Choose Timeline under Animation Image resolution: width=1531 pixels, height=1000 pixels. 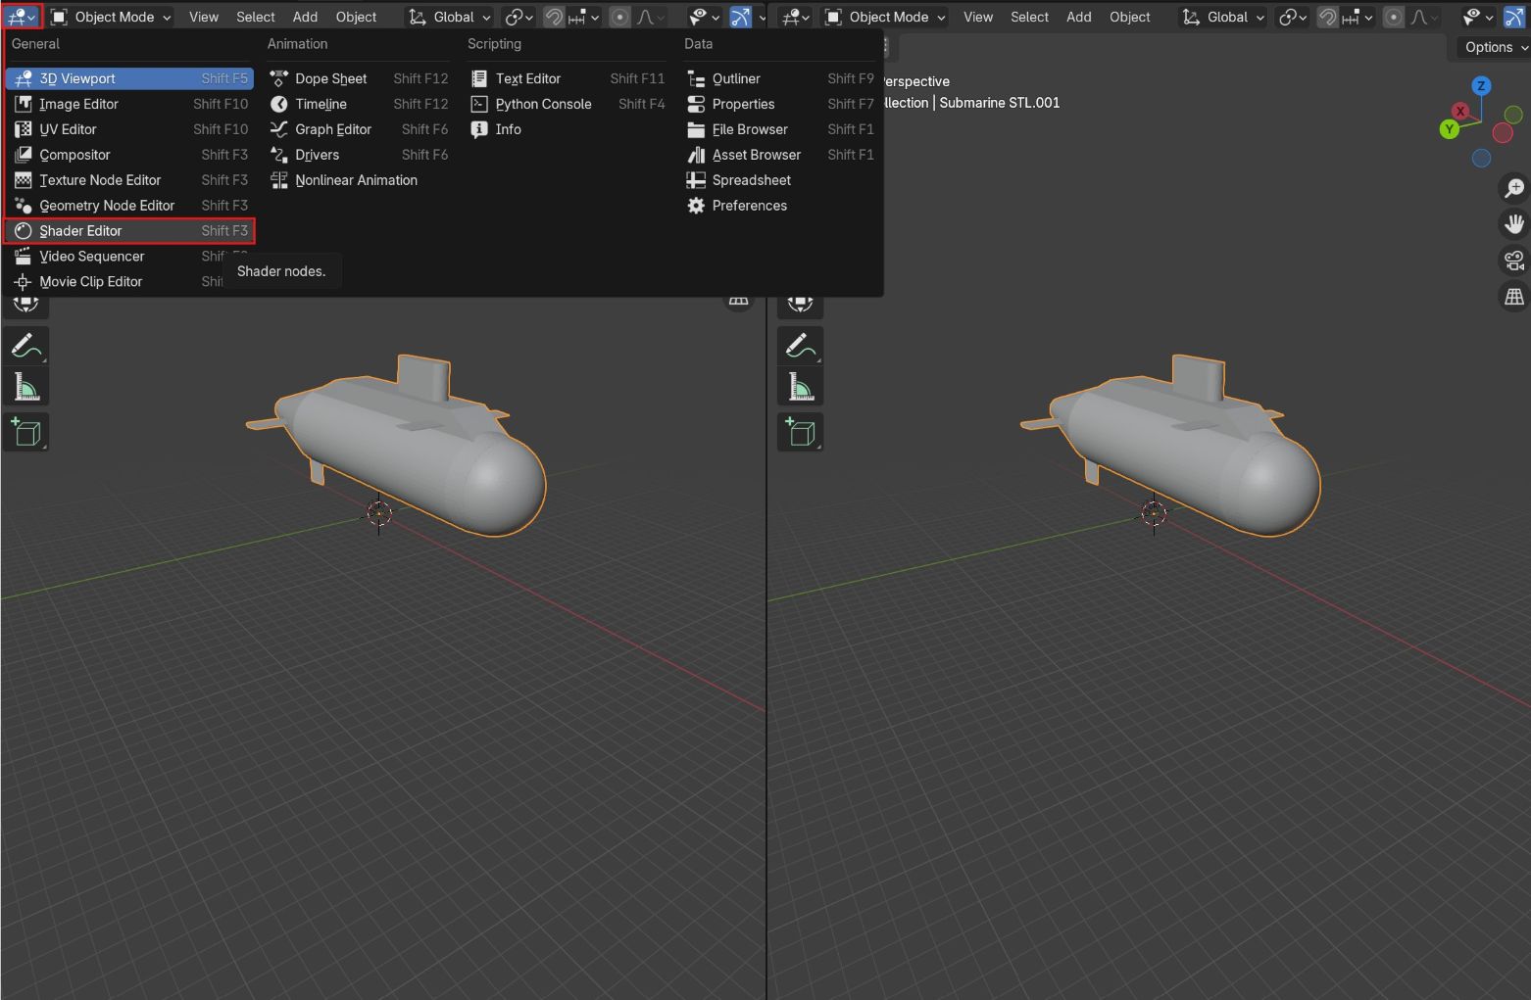[359, 104]
